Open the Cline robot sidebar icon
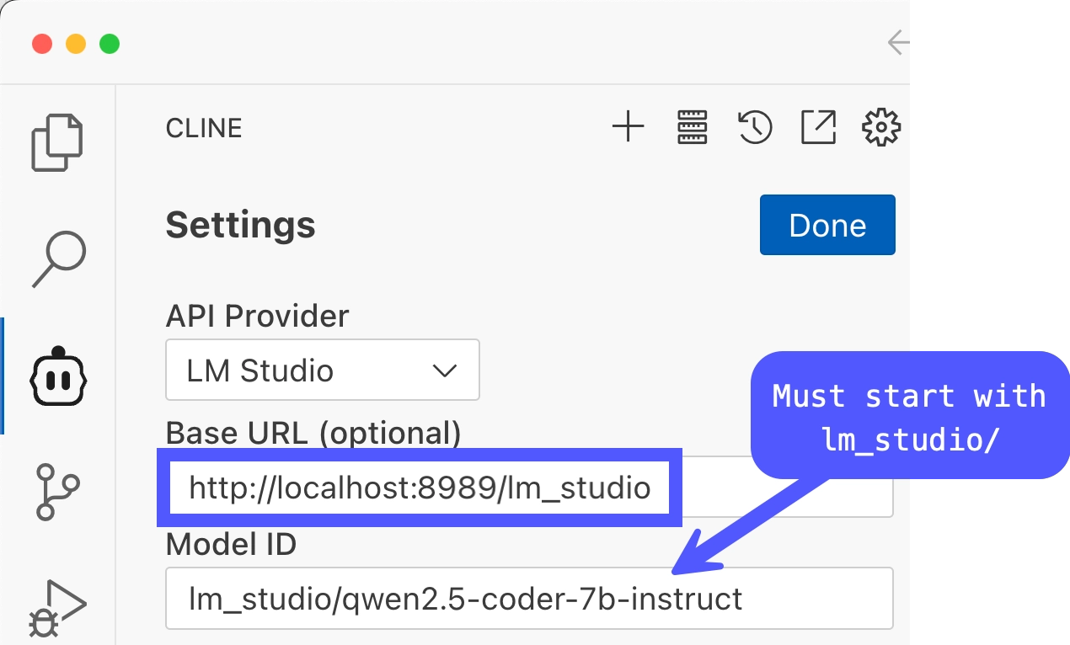 point(58,376)
